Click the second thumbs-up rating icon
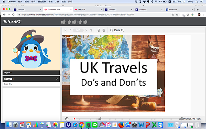206x129 pixels. 69,22
